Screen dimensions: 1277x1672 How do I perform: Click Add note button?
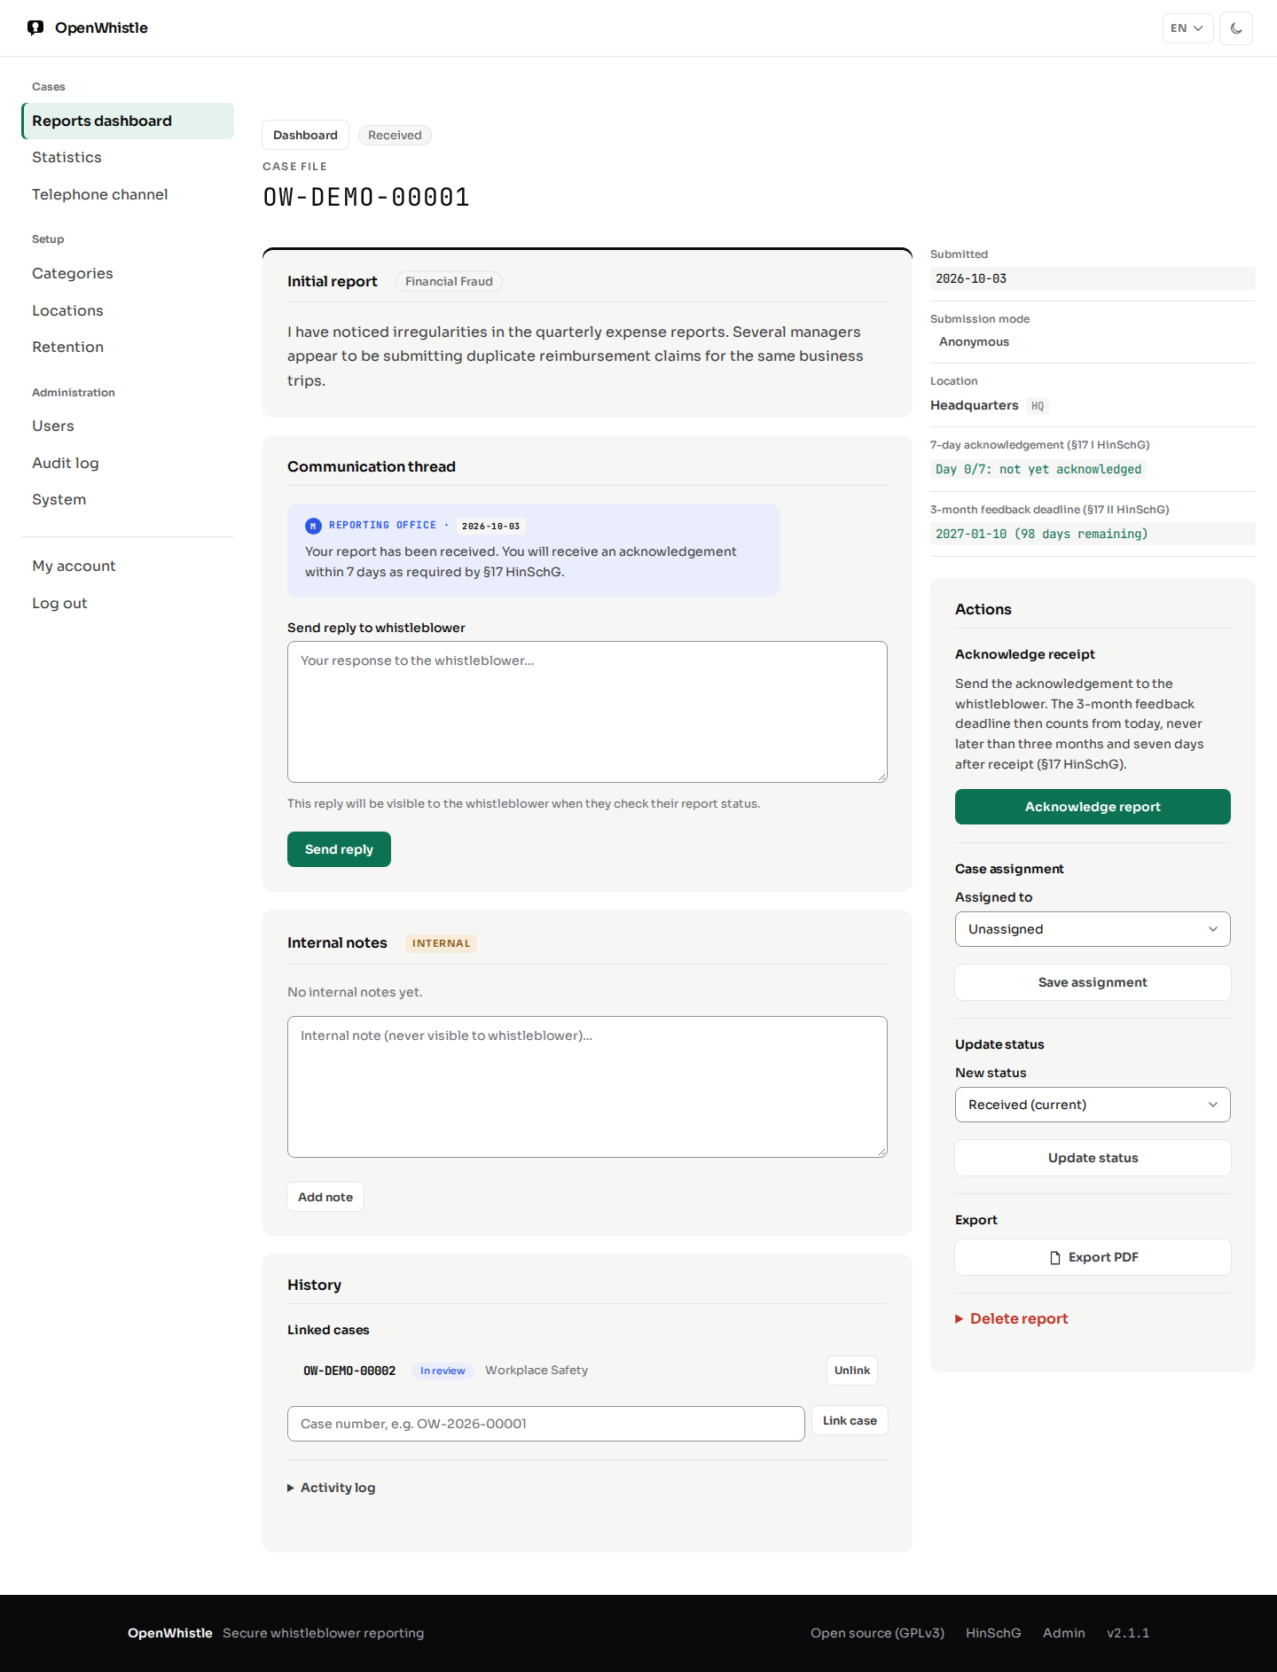325,1197
